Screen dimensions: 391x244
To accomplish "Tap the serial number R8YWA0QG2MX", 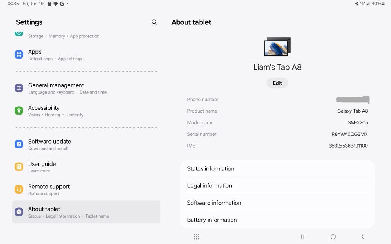I will (349, 134).
